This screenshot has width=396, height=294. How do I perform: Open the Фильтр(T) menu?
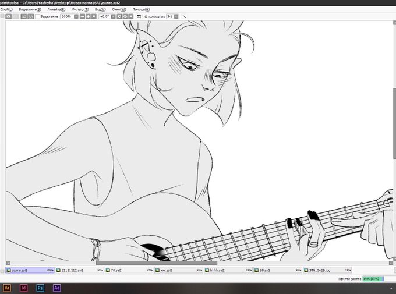pos(80,9)
